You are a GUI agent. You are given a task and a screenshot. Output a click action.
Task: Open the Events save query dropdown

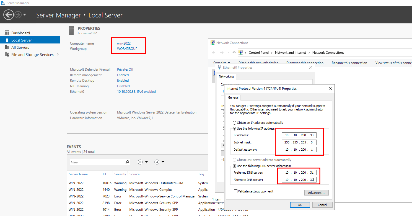(x=159, y=162)
